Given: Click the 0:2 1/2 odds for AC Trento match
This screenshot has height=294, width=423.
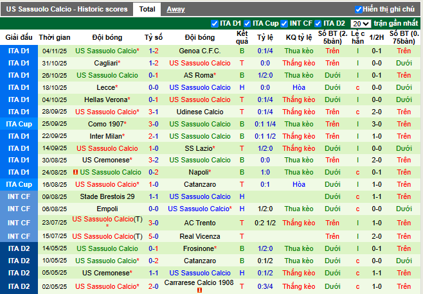Looking at the screenshot, I should click(x=265, y=223).
